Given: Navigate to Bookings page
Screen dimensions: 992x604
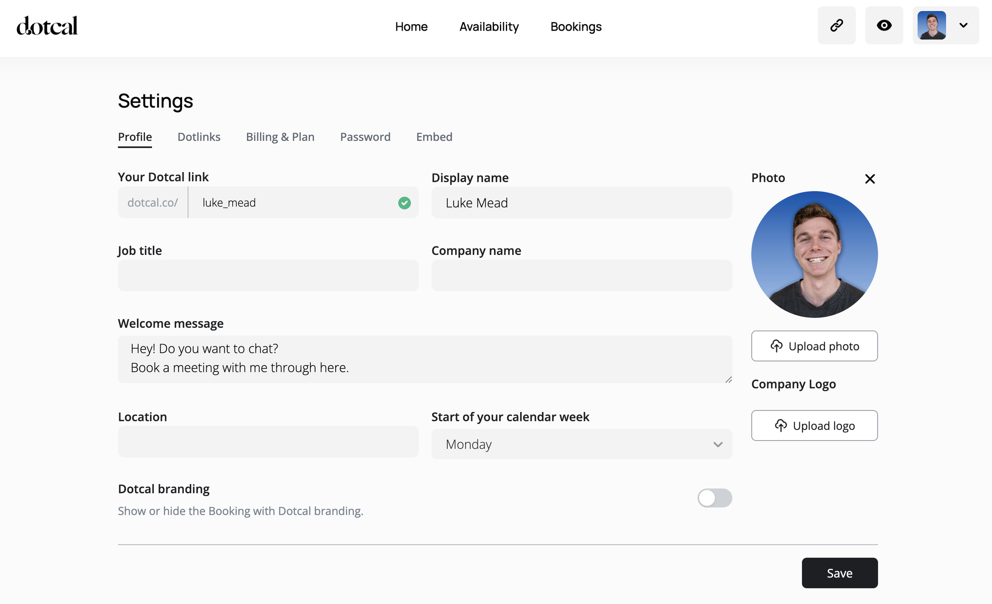Looking at the screenshot, I should coord(576,27).
